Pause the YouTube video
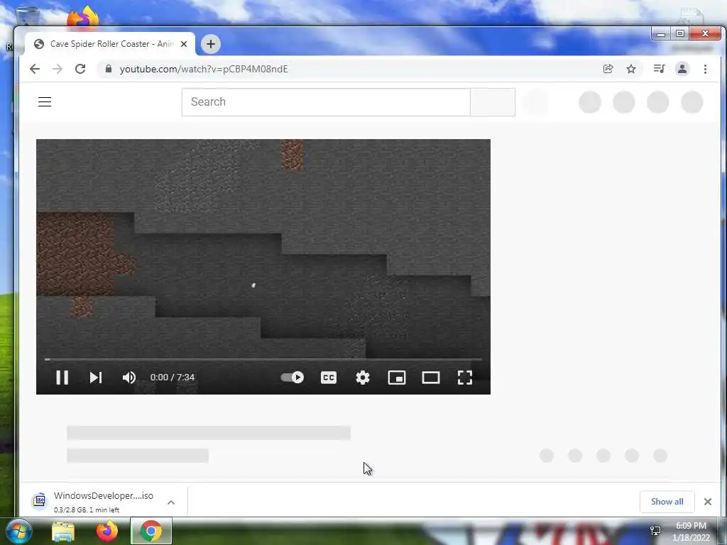 (62, 378)
